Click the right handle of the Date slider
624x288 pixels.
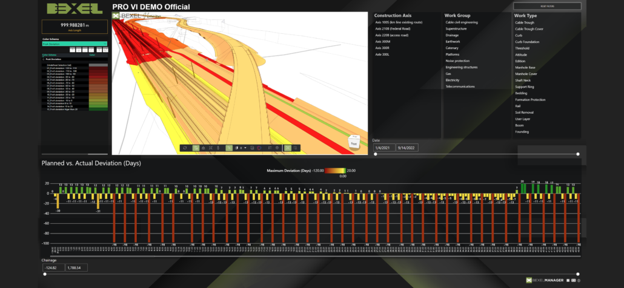(578, 154)
